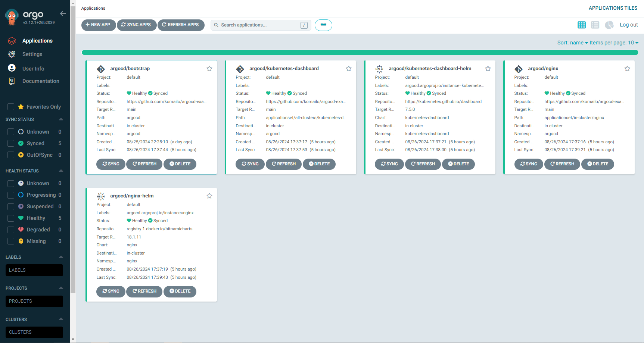Collapse the SYNC STATUS filter section
Viewport: 644px width, 343px height.
[x=61, y=119]
